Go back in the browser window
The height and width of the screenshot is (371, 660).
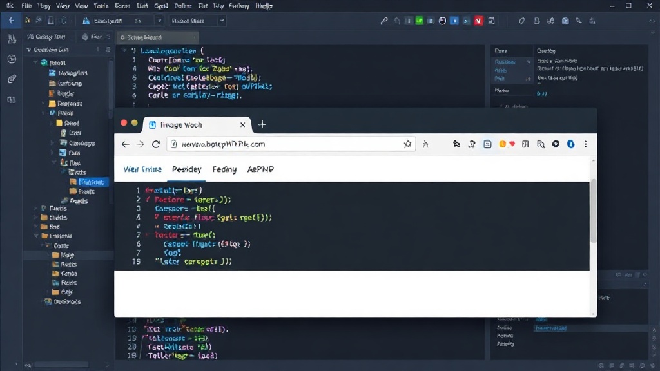coord(126,144)
